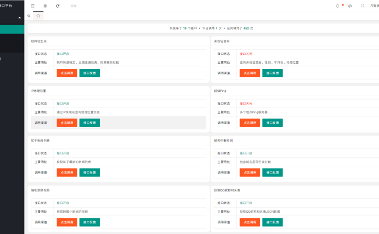Click the refresh icon in the top toolbar
379x234 pixels.
coord(58,6)
